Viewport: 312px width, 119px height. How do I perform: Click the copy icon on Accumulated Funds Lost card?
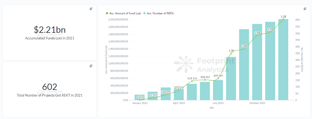click(91, 9)
